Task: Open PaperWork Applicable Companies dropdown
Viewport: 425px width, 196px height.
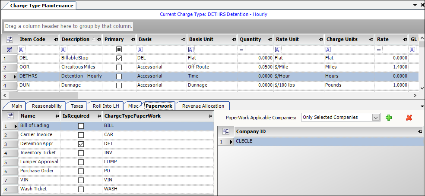Action: 375,117
